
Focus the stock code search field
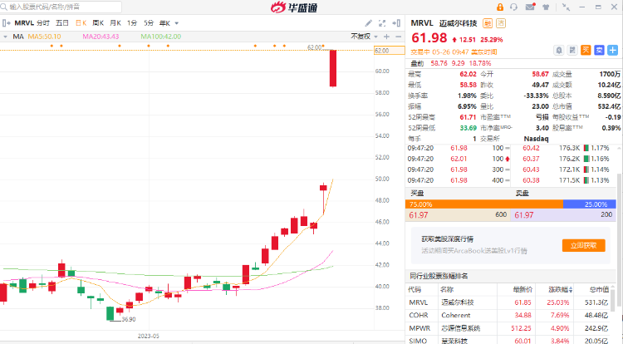point(61,7)
